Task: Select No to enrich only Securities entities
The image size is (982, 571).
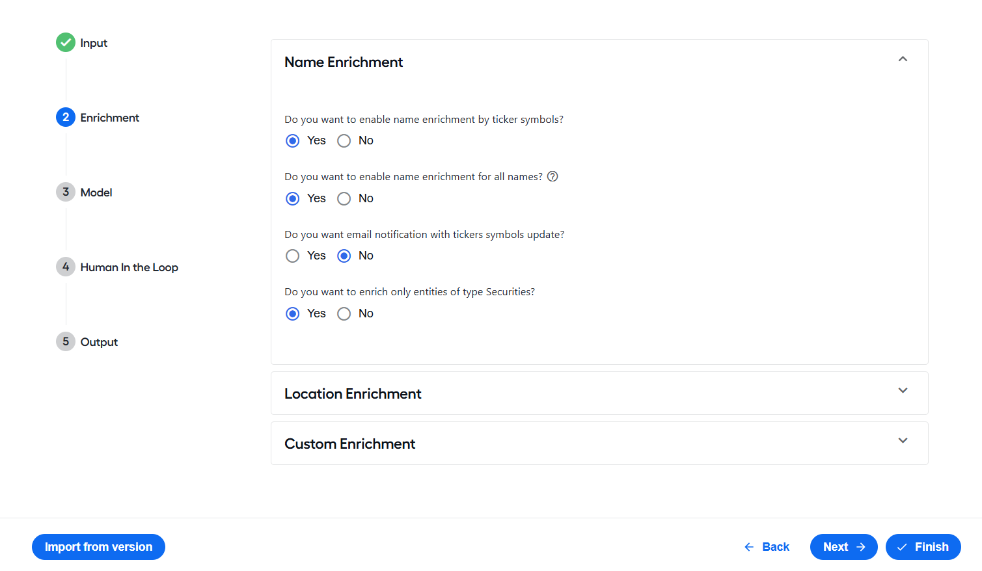Action: 344,313
